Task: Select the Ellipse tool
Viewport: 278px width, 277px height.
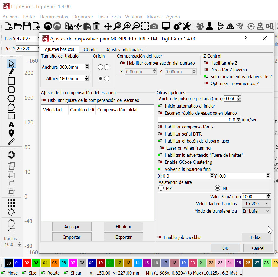Action: click(11, 90)
